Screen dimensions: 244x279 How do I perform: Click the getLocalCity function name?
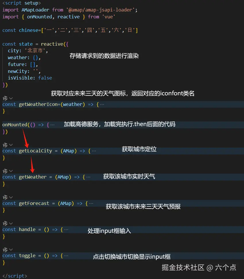pos(35,151)
